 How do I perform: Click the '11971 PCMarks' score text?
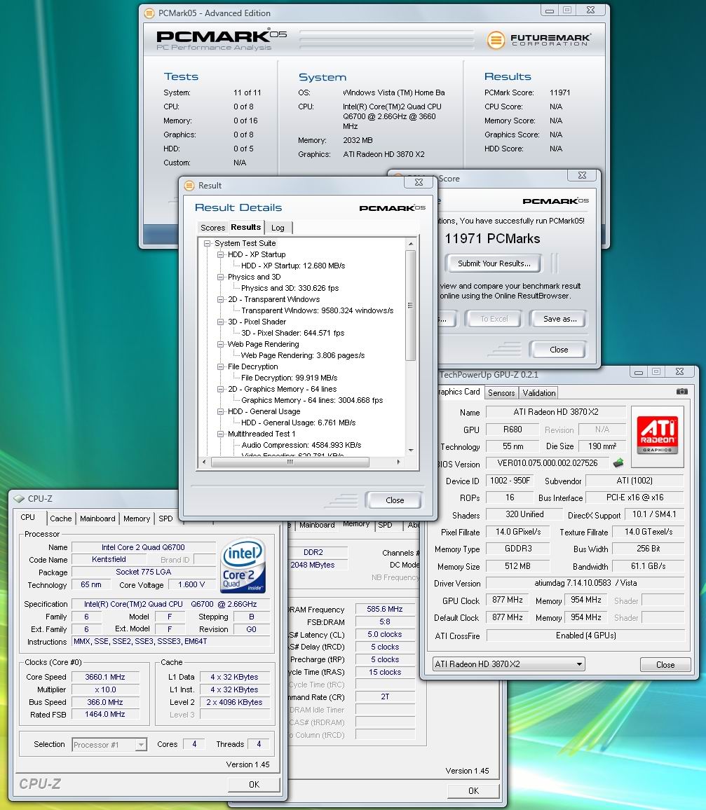[x=492, y=239]
